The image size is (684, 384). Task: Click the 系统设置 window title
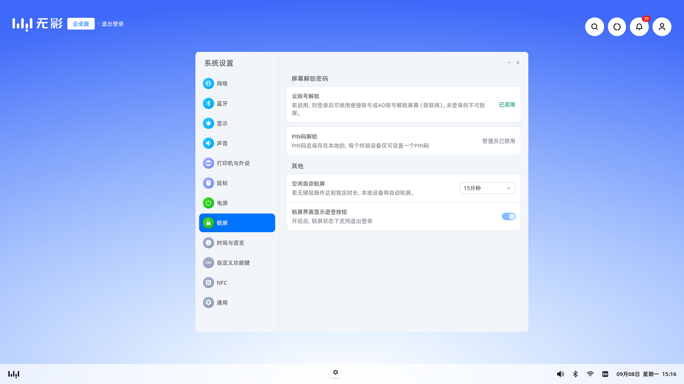click(219, 63)
